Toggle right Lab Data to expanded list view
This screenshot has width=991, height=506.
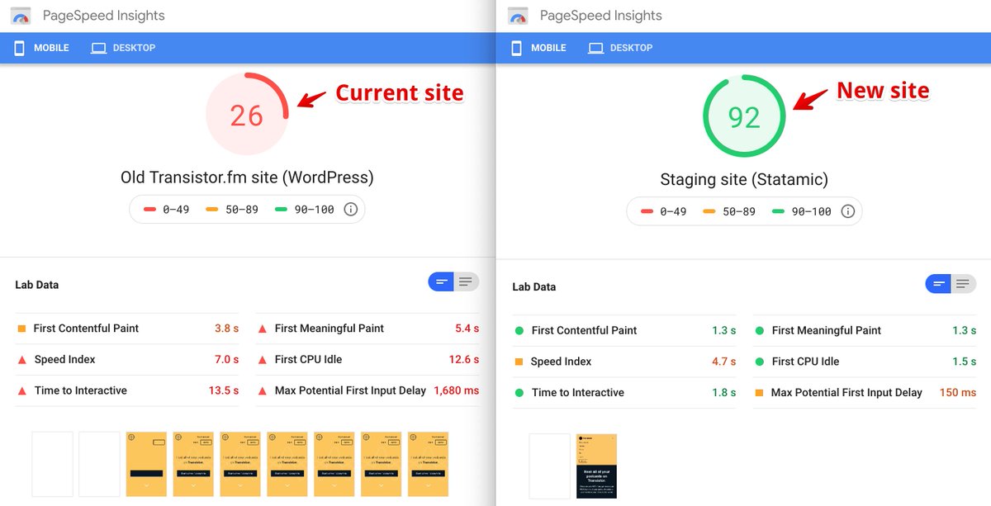click(x=963, y=284)
